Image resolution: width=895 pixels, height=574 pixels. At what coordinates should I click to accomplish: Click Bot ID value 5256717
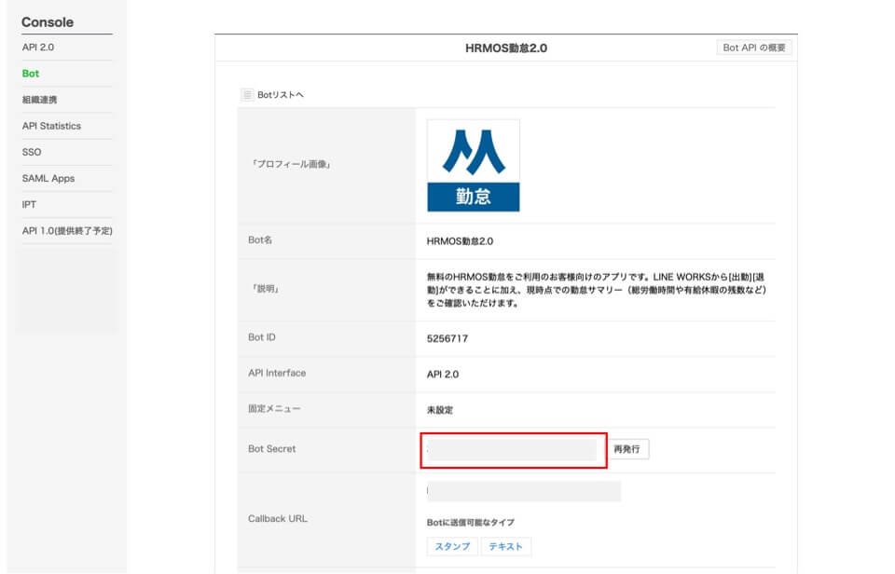(447, 338)
